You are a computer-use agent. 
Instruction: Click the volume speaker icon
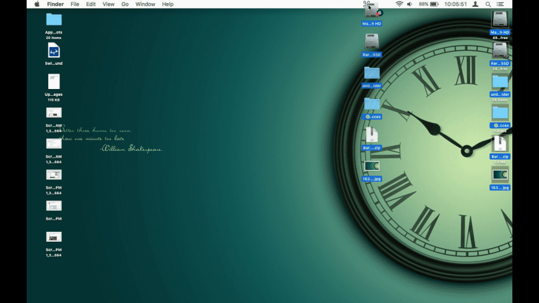point(410,4)
